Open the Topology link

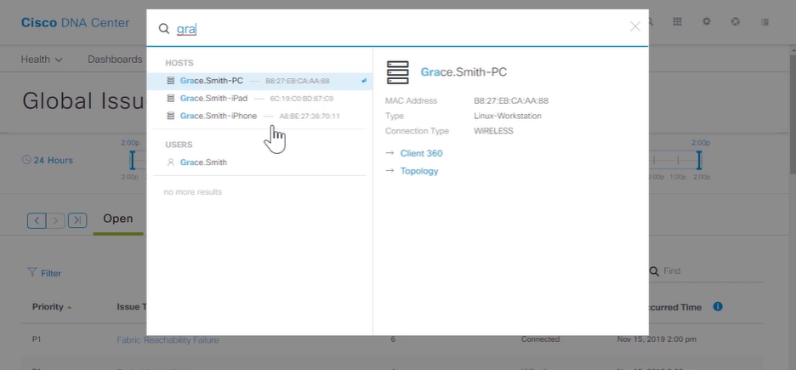pos(419,171)
